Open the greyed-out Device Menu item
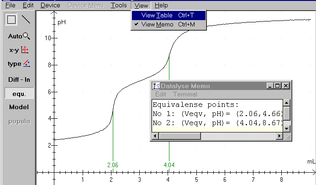This screenshot has height=185, width=316. tap(86, 5)
